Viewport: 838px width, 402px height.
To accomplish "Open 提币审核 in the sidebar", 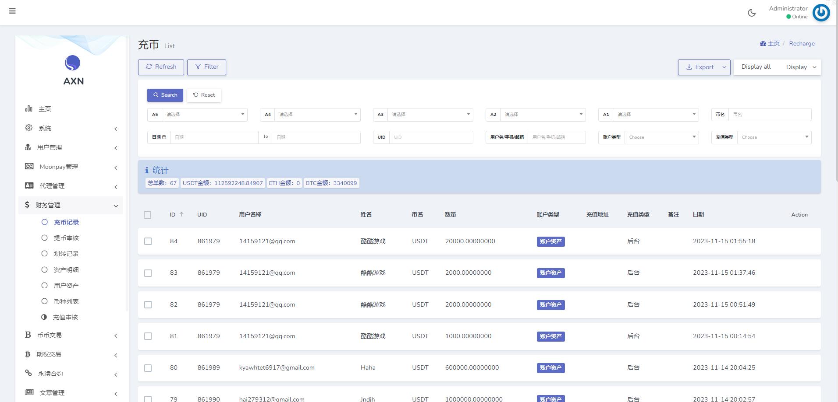I will pos(66,238).
